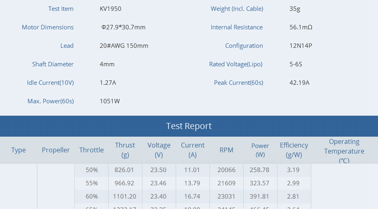Select the Efficiency (g/W) column header
The height and width of the screenshot is (209, 378).
[293, 150]
